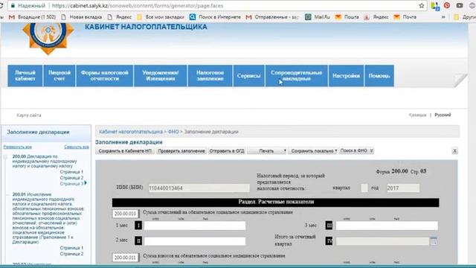Open the 'Налоговое заявление' menu
The width and height of the screenshot is (476, 268).
(210, 76)
